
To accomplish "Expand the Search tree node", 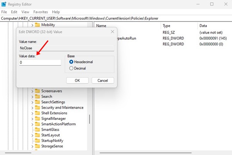I will [32, 97].
